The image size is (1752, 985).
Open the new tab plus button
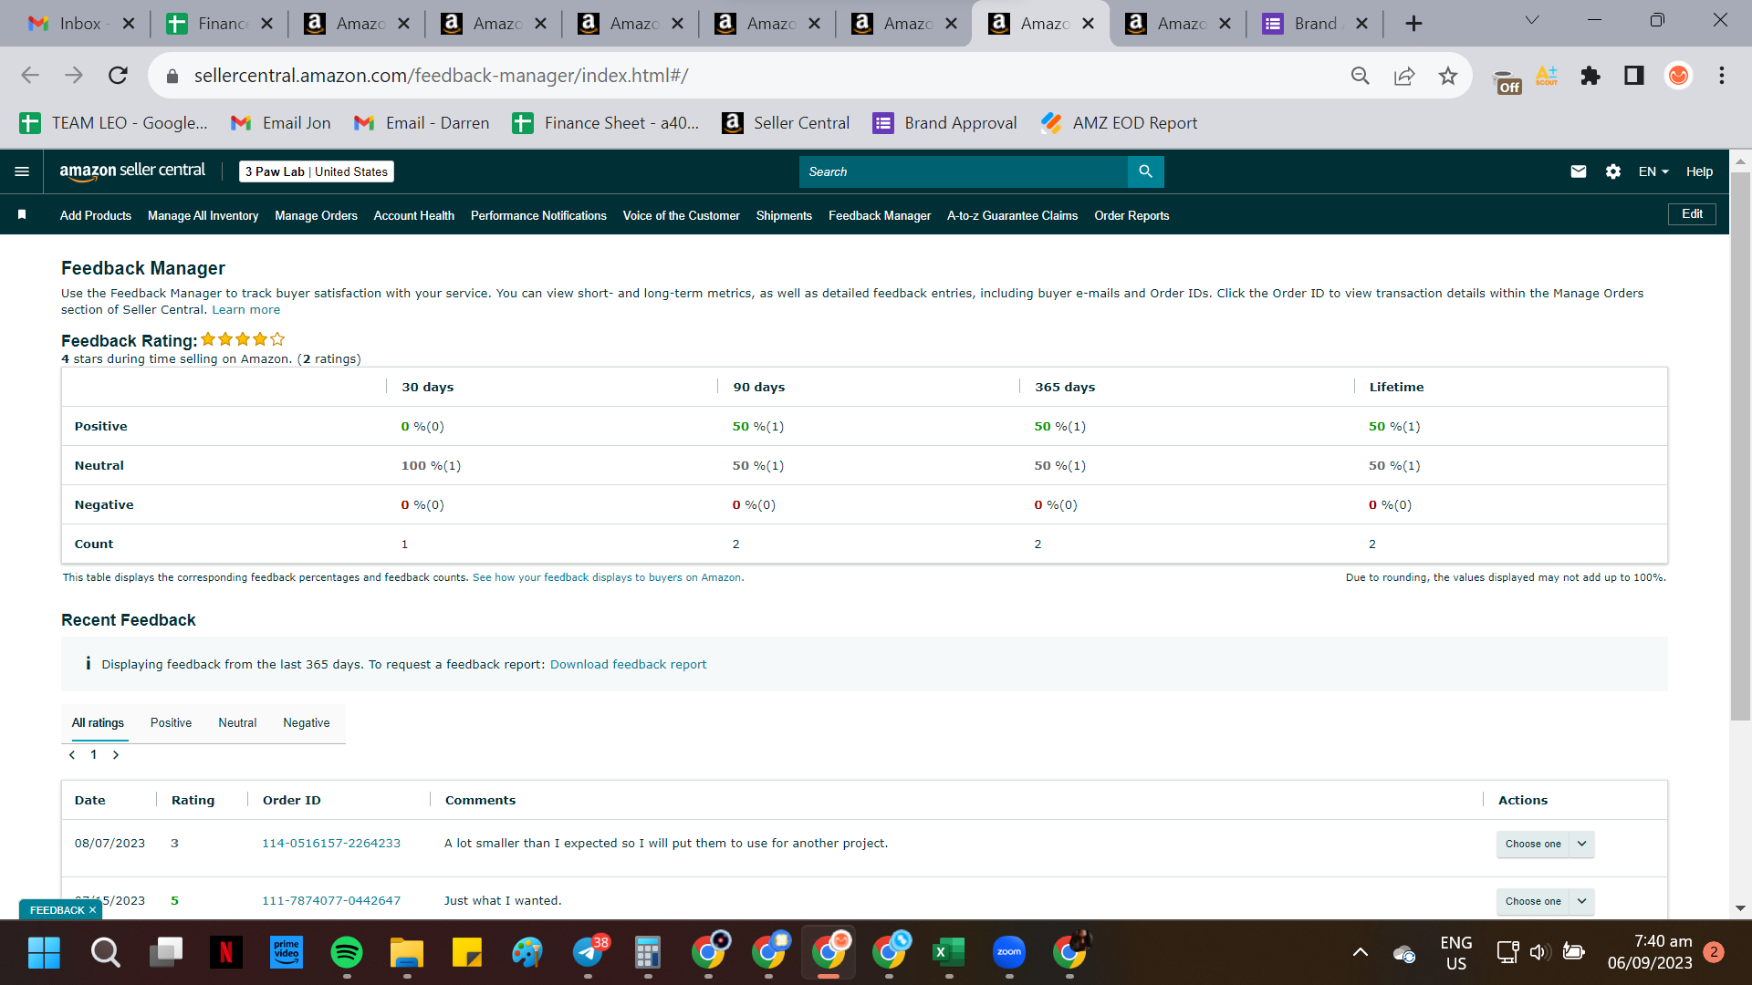click(x=1413, y=24)
